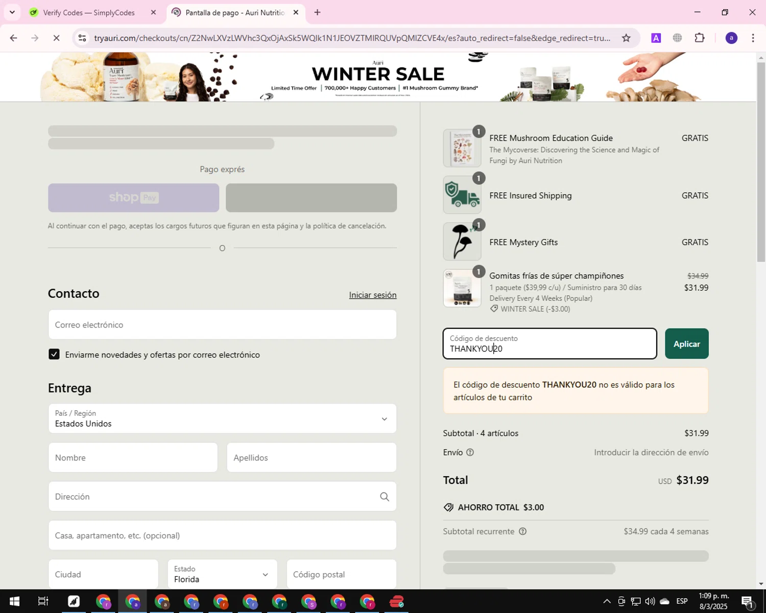Screen dimensions: 766x613
Task: Click Free Insured Shipping truck thumbnail
Action: 462,195
